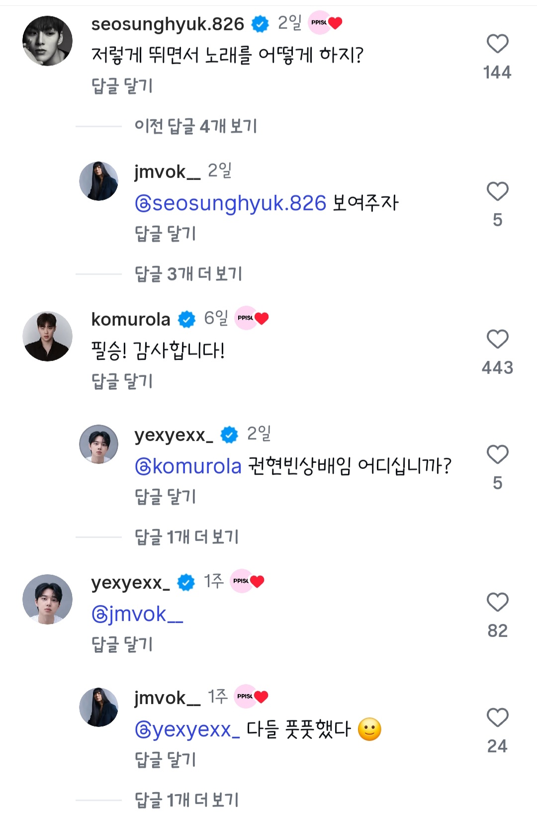Open the @komurola mention in yexyexx_'s reply
This screenshot has width=537, height=817.
click(x=188, y=466)
